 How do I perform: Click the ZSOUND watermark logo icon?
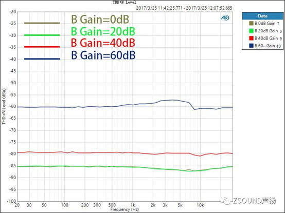pos(225,201)
